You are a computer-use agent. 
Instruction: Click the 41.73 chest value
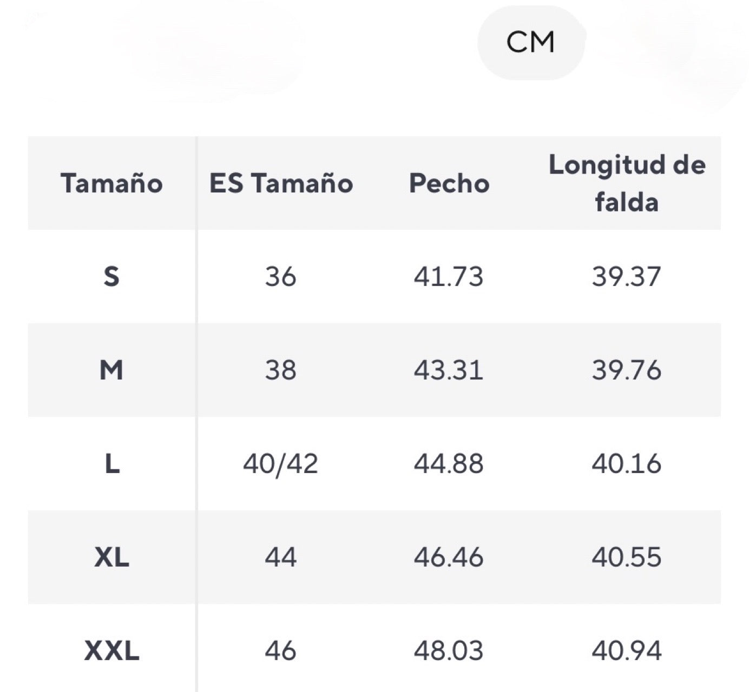point(449,277)
